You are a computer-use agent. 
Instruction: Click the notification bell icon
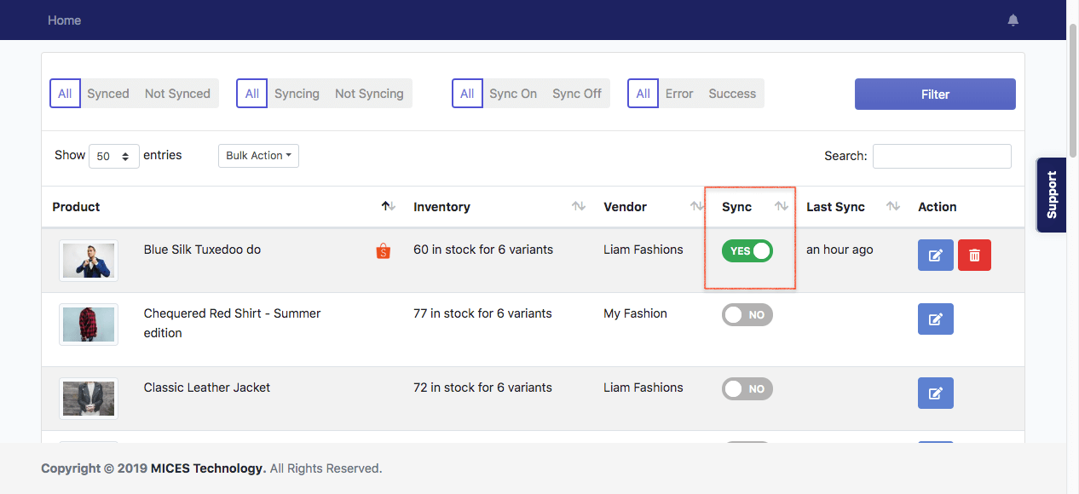[x=1013, y=20]
